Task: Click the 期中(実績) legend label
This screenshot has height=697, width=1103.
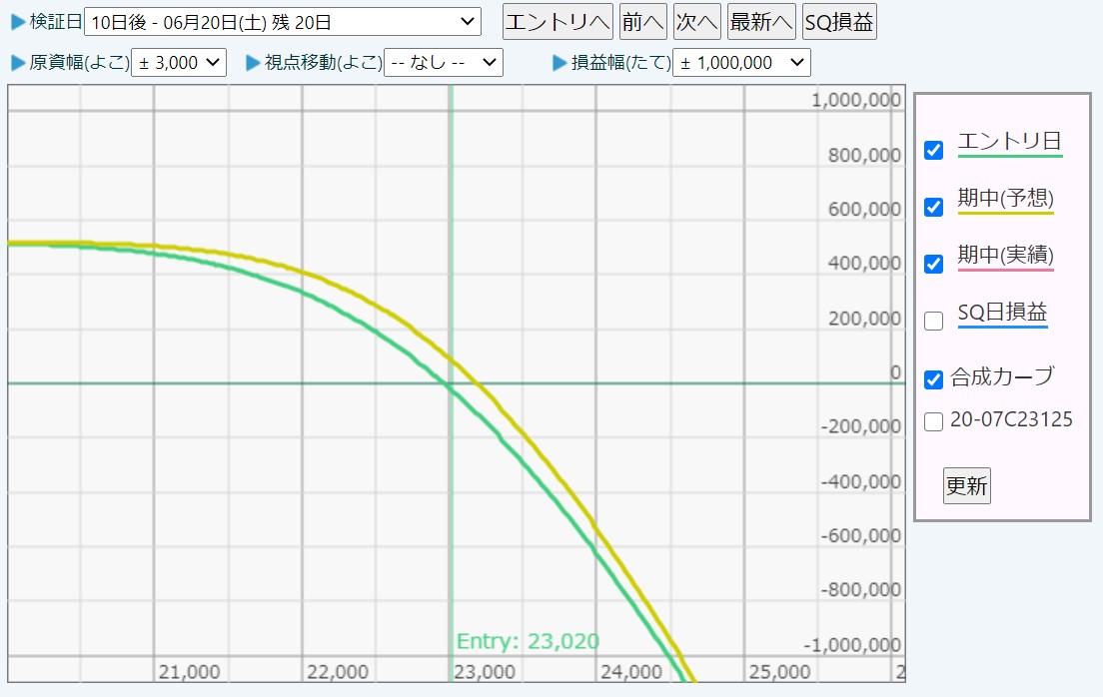Action: 1006,255
